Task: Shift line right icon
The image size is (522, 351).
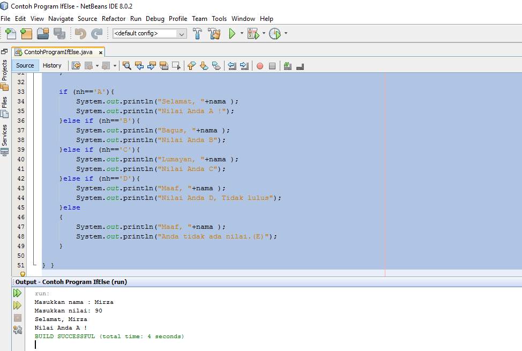Action: [x=244, y=65]
